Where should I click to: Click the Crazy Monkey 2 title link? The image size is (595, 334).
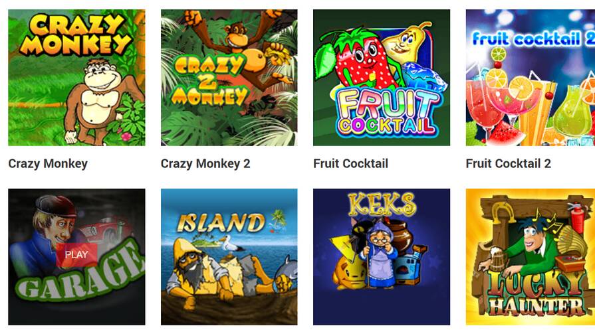click(205, 164)
